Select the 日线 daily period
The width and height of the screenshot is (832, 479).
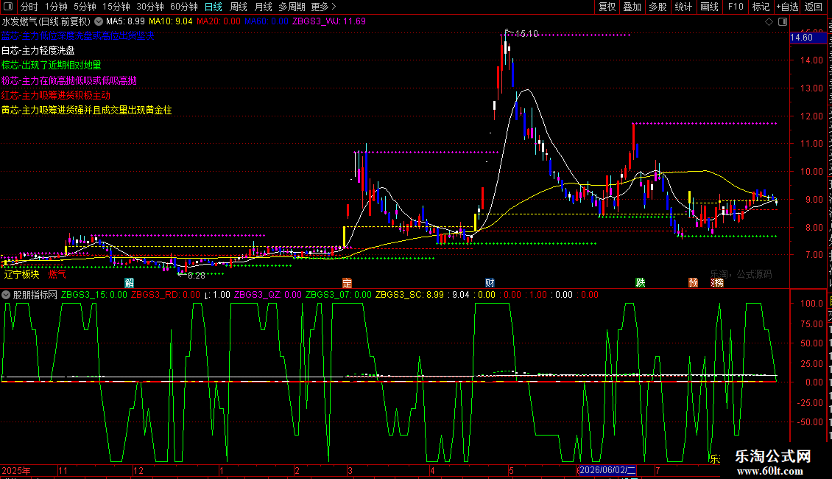(214, 7)
